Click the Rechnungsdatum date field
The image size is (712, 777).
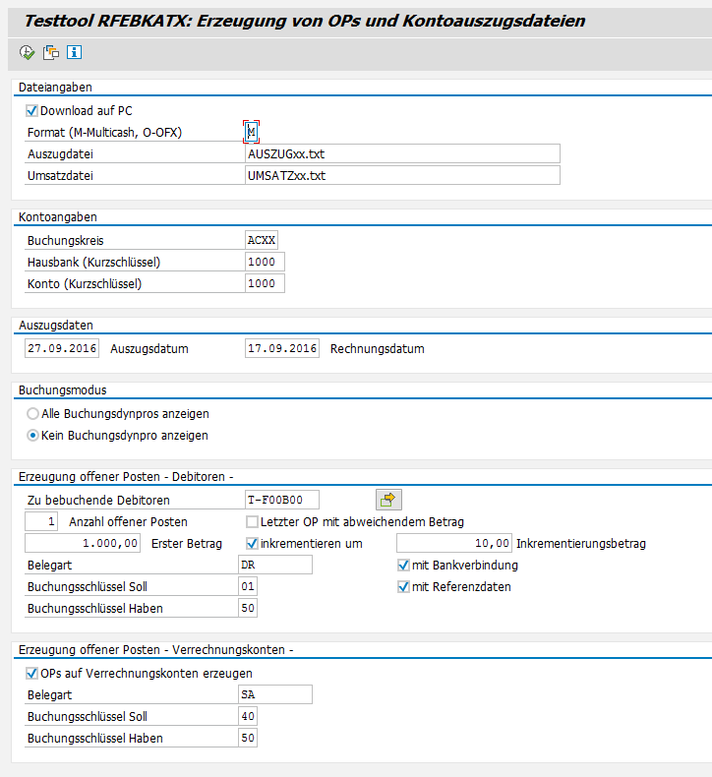282,348
